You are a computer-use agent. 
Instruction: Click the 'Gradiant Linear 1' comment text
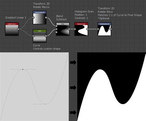tap(16, 18)
